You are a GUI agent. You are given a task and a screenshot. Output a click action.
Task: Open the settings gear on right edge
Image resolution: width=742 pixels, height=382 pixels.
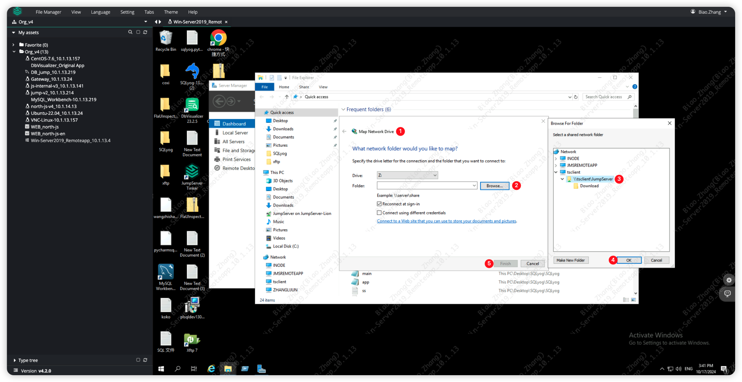point(729,280)
